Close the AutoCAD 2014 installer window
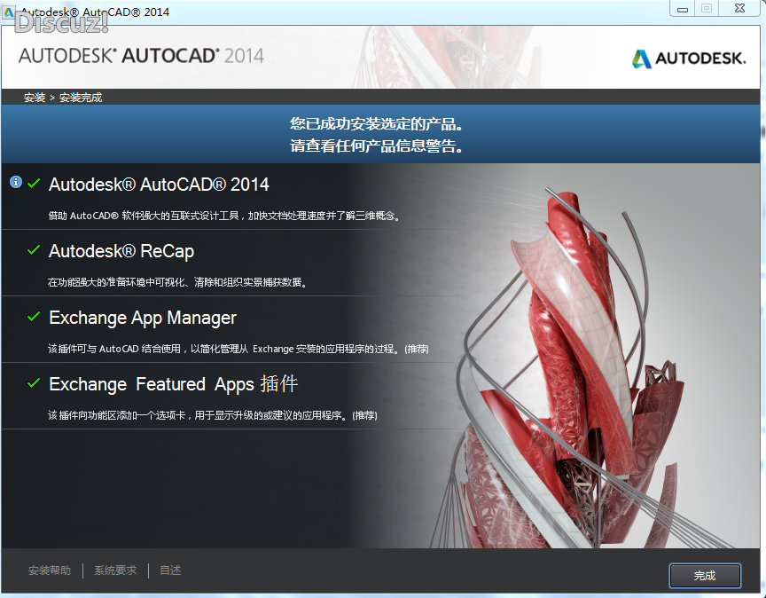The width and height of the screenshot is (766, 598). 739,8
